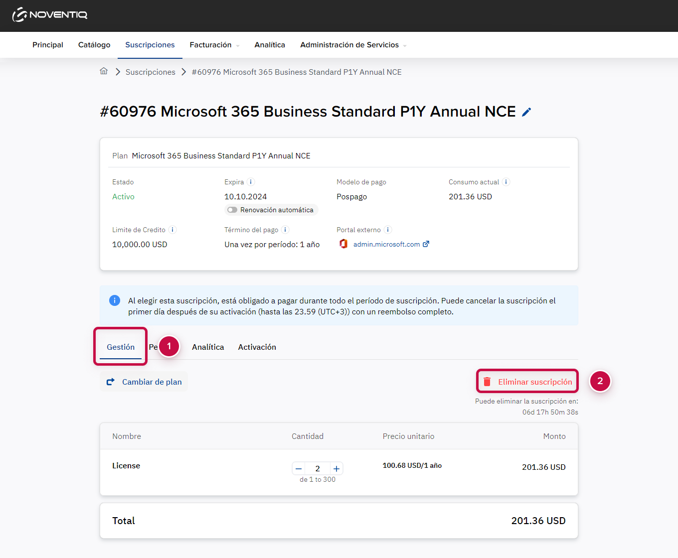This screenshot has width=678, height=558.
Task: Open the Analítica tab below the notice
Action: point(208,347)
